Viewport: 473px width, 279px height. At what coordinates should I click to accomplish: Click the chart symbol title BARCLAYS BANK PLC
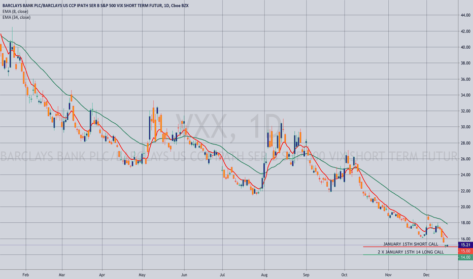95,6
